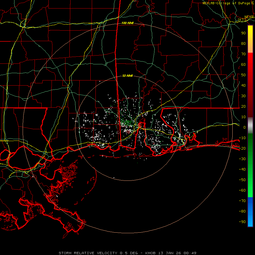Select the -20 knot scale label

[242, 148]
